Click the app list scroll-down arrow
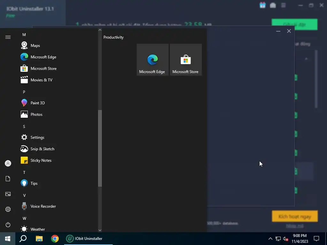The width and height of the screenshot is (327, 245). pyautogui.click(x=100, y=230)
